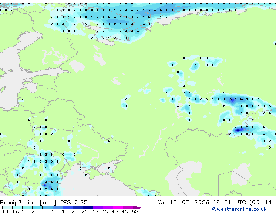
Task: Pick the 15–20 mm blue legend swatch
Action: coord(68,207)
